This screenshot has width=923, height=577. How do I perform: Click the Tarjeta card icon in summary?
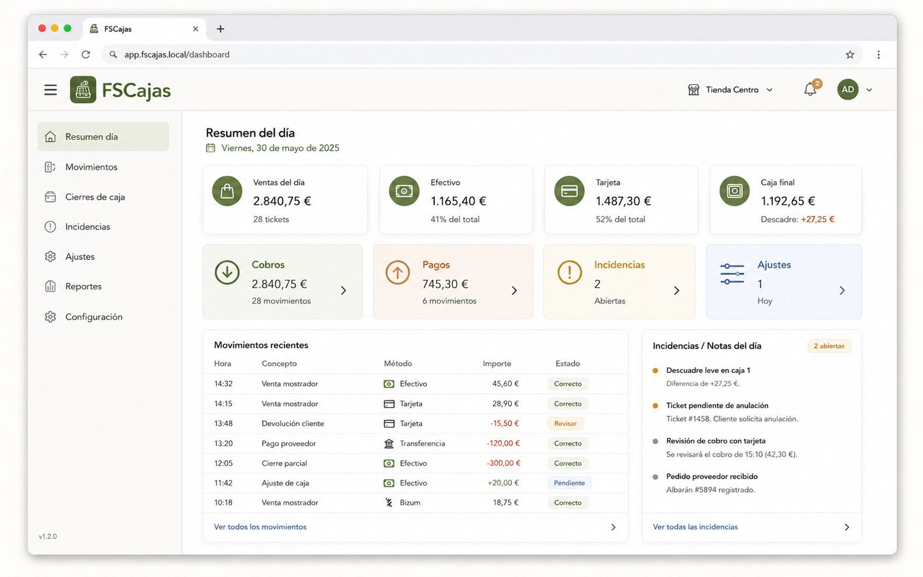coord(569,191)
